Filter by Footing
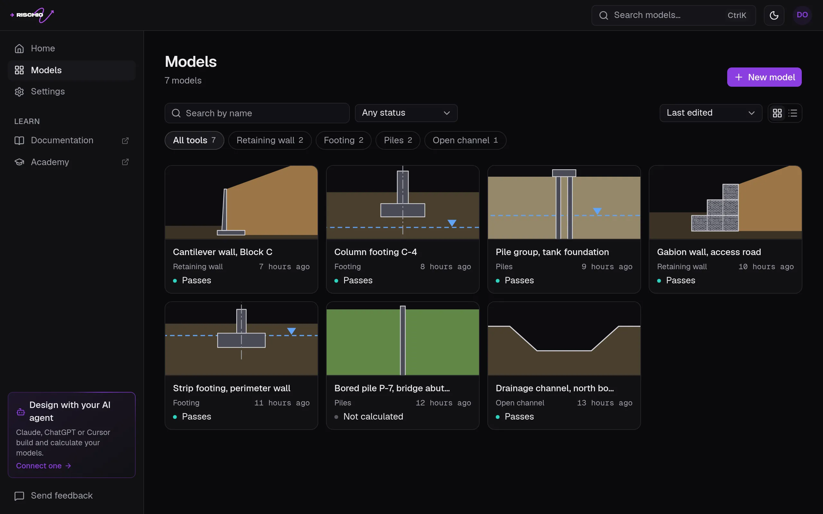 tap(343, 140)
